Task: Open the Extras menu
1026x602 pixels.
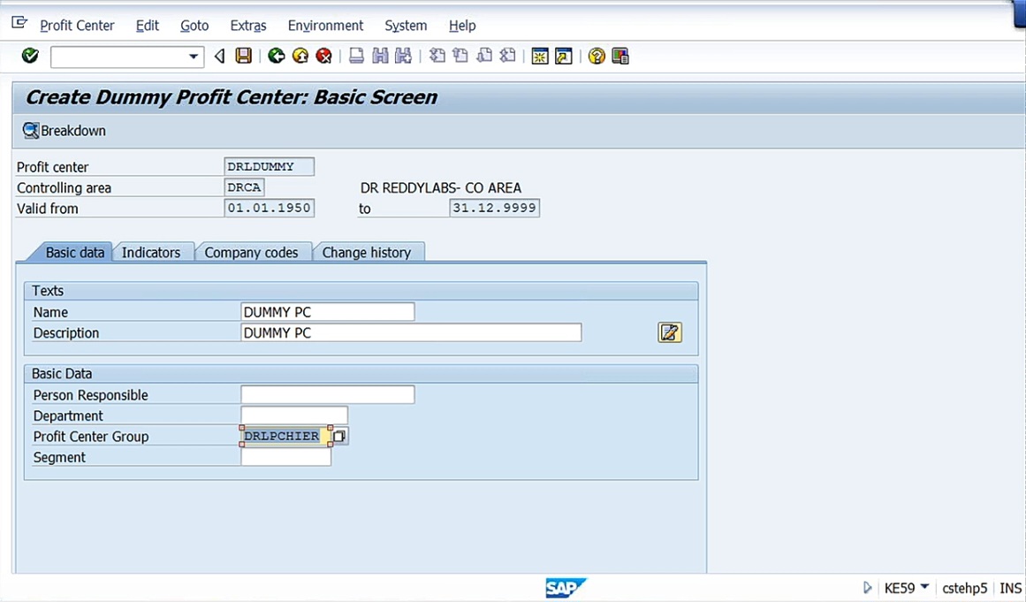Action: 248,26
